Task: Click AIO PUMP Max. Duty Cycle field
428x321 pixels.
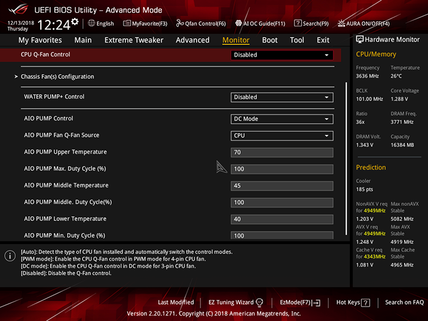Action: [x=282, y=169]
